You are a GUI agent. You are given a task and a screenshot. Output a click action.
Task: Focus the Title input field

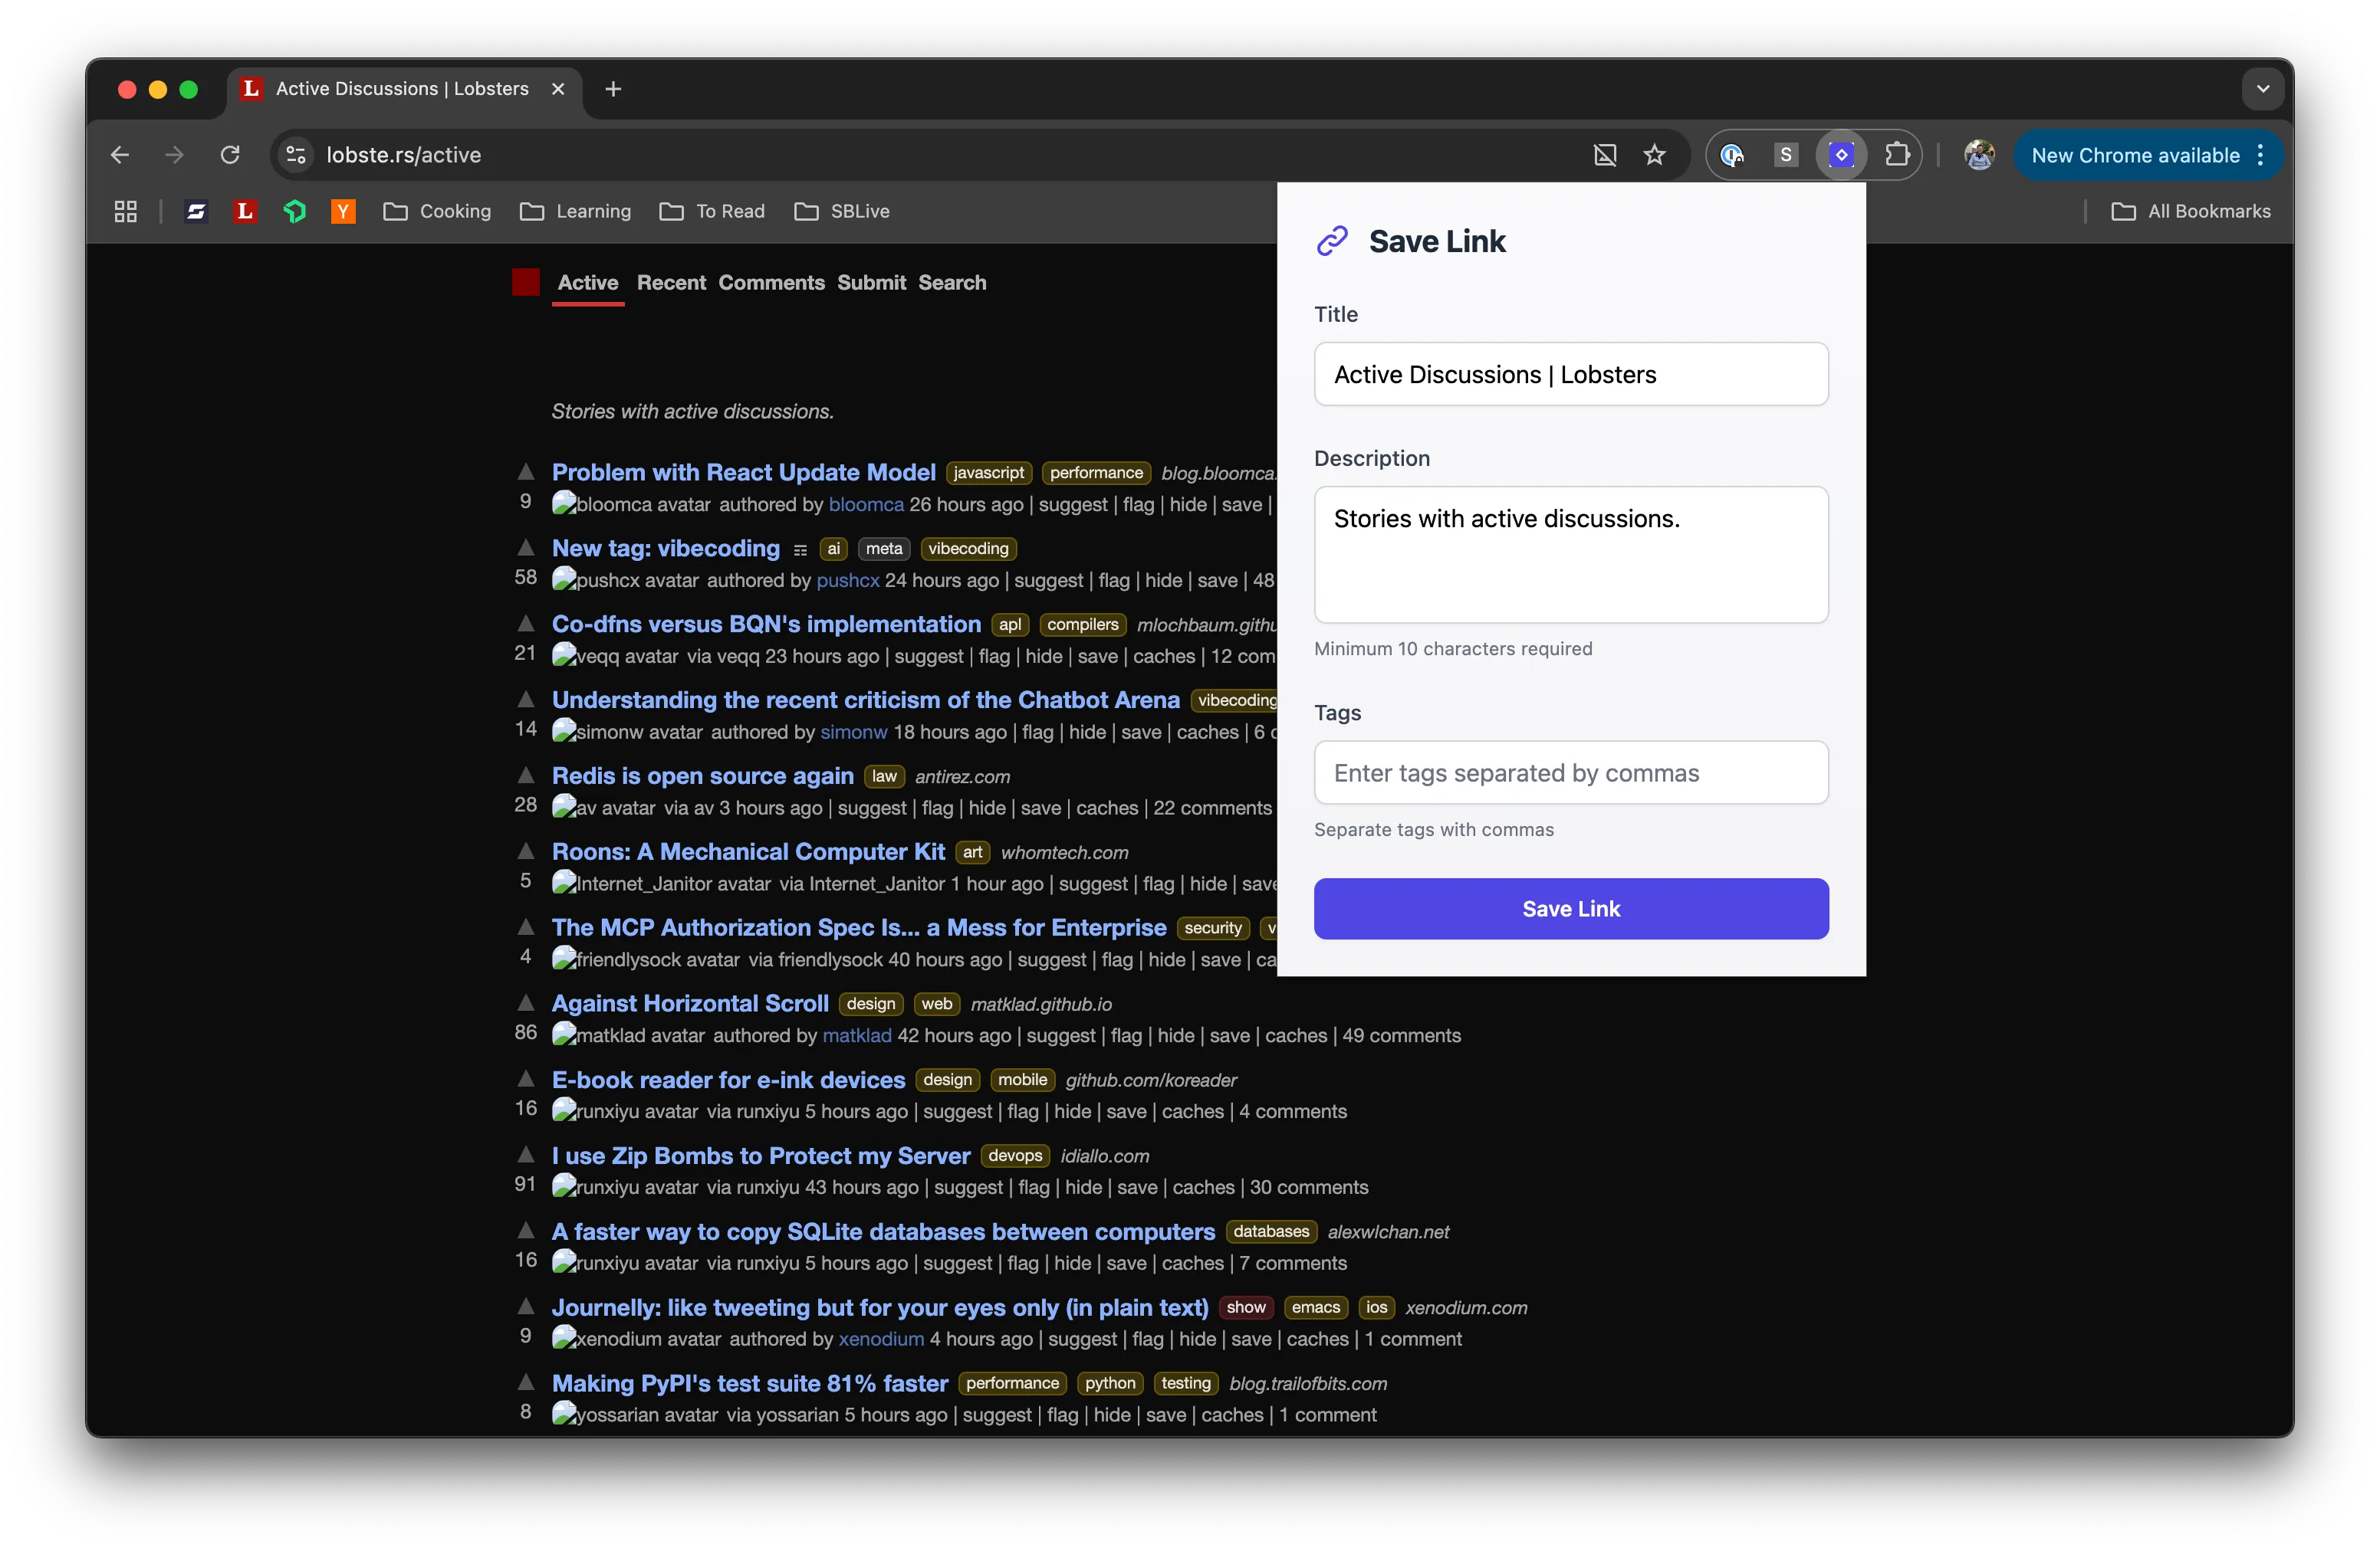coord(1571,374)
